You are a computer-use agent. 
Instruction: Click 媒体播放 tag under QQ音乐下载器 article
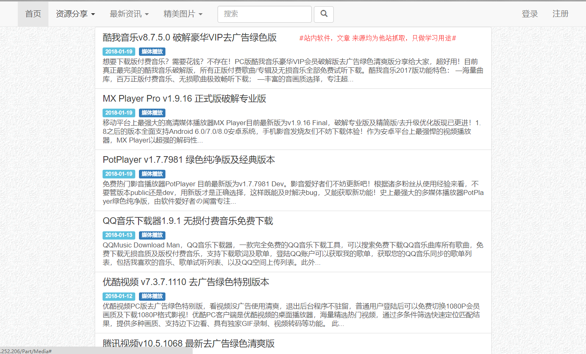tap(152, 235)
